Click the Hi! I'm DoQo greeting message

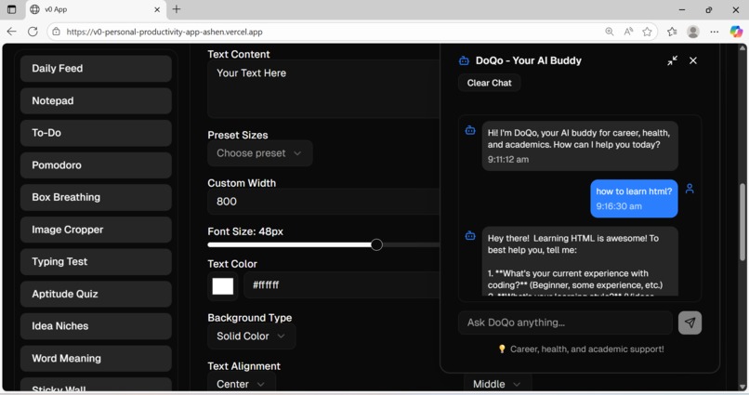coord(580,146)
